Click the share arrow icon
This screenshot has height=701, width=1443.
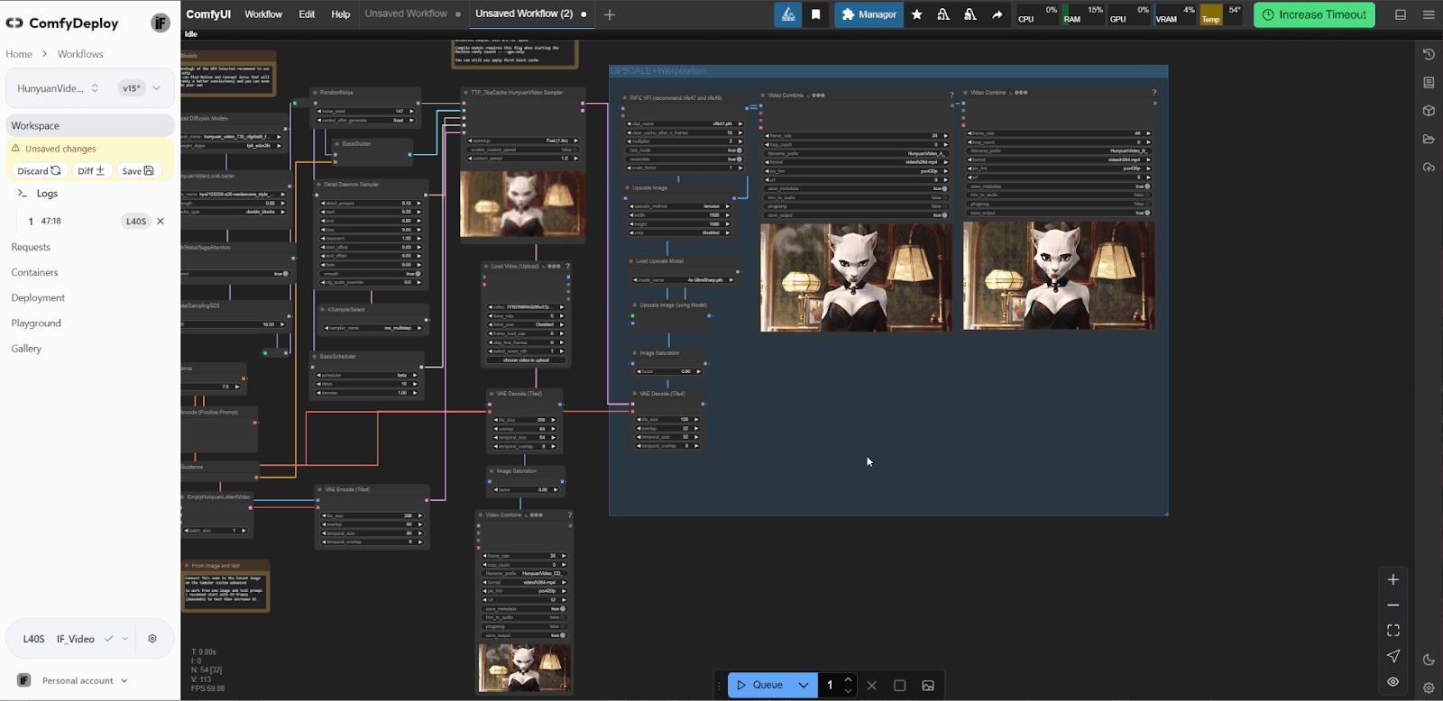pos(997,14)
